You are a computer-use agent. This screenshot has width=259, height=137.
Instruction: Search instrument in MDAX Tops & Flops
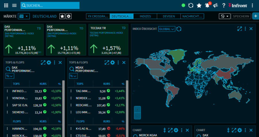coord(72,69)
